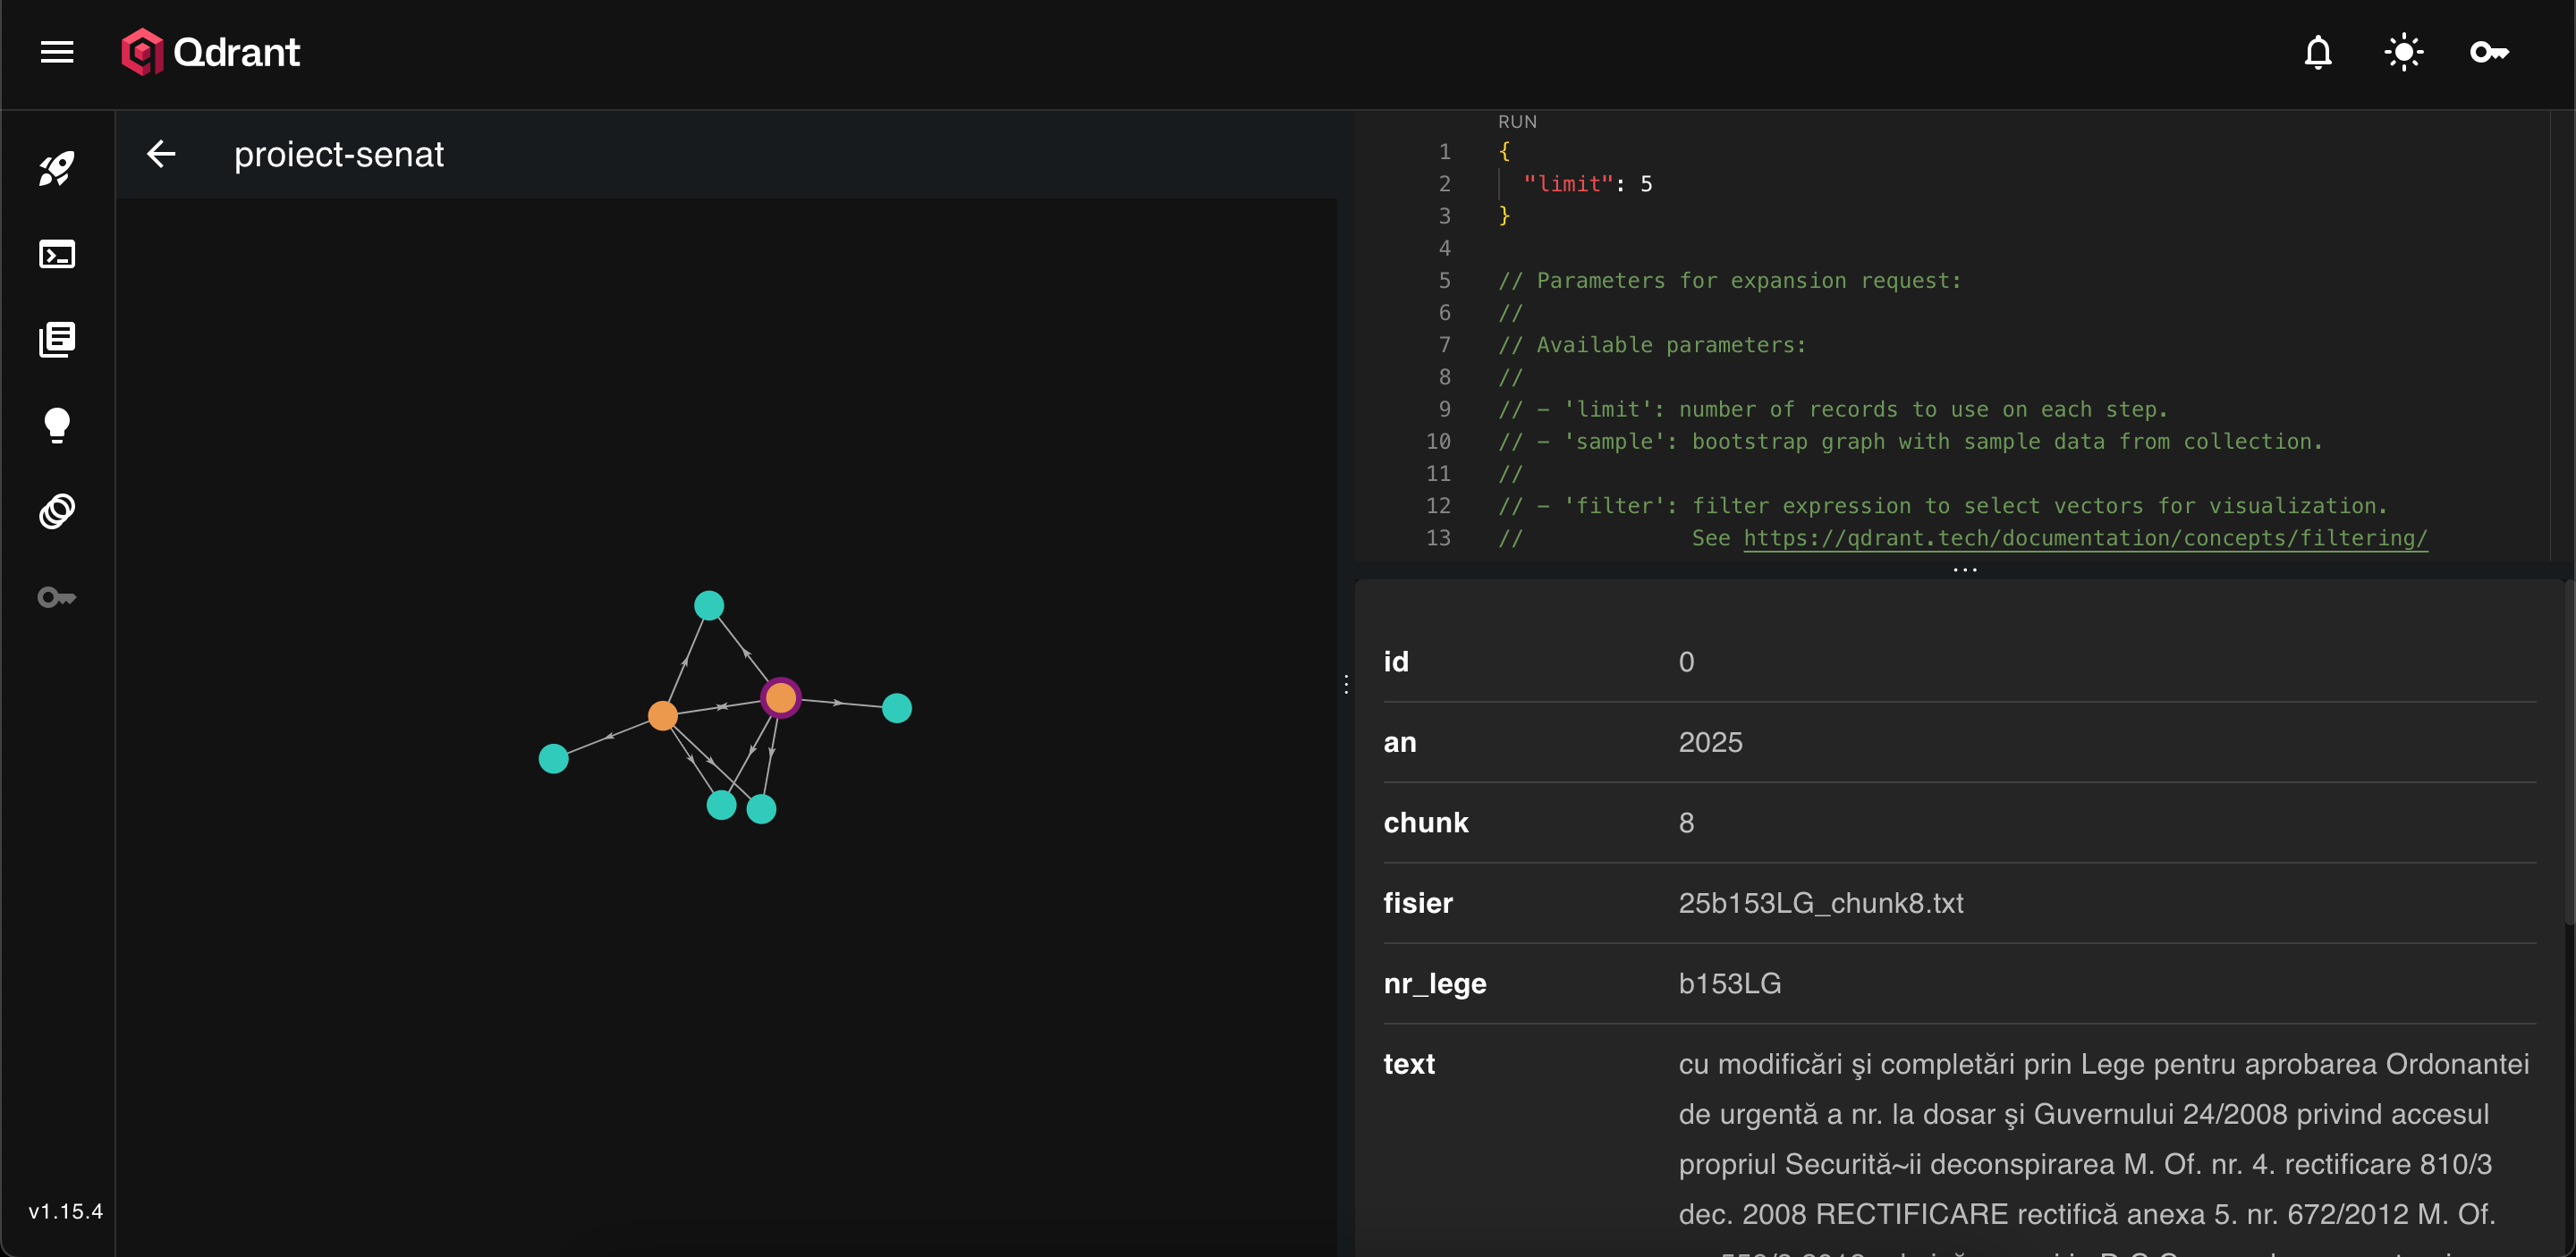Screen dimensions: 2576x1257
Task: Click RUN above the code editor
Action: click(1516, 122)
